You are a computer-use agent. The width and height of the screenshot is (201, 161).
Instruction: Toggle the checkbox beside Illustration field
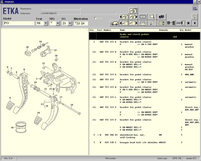(95, 18)
